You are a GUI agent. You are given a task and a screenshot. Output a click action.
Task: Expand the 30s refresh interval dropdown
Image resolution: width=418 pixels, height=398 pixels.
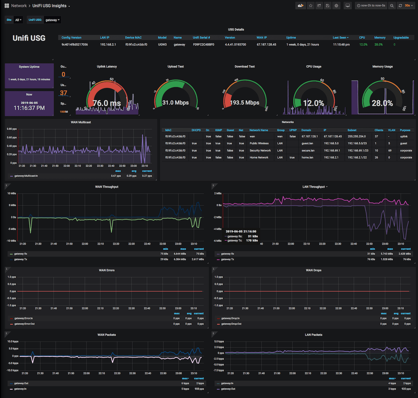tap(409, 6)
